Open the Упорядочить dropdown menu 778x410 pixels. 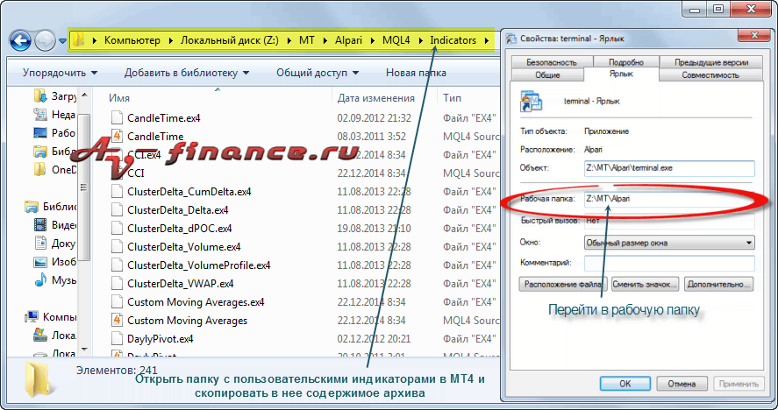pos(60,73)
